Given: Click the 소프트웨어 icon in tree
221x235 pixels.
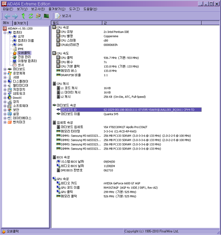Looking at the screenshot, I should coord(10,106).
